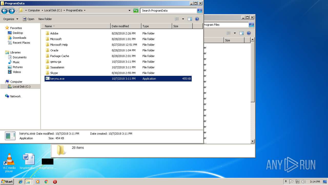Open Windows Media Player from taskbar
This screenshot has height=185, width=328.
pos(38,182)
